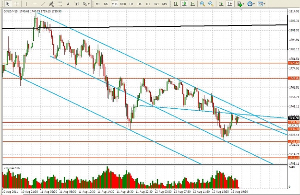Pick the Draw Horizontal Line tool
The image size is (300, 195).
tap(35, 4)
